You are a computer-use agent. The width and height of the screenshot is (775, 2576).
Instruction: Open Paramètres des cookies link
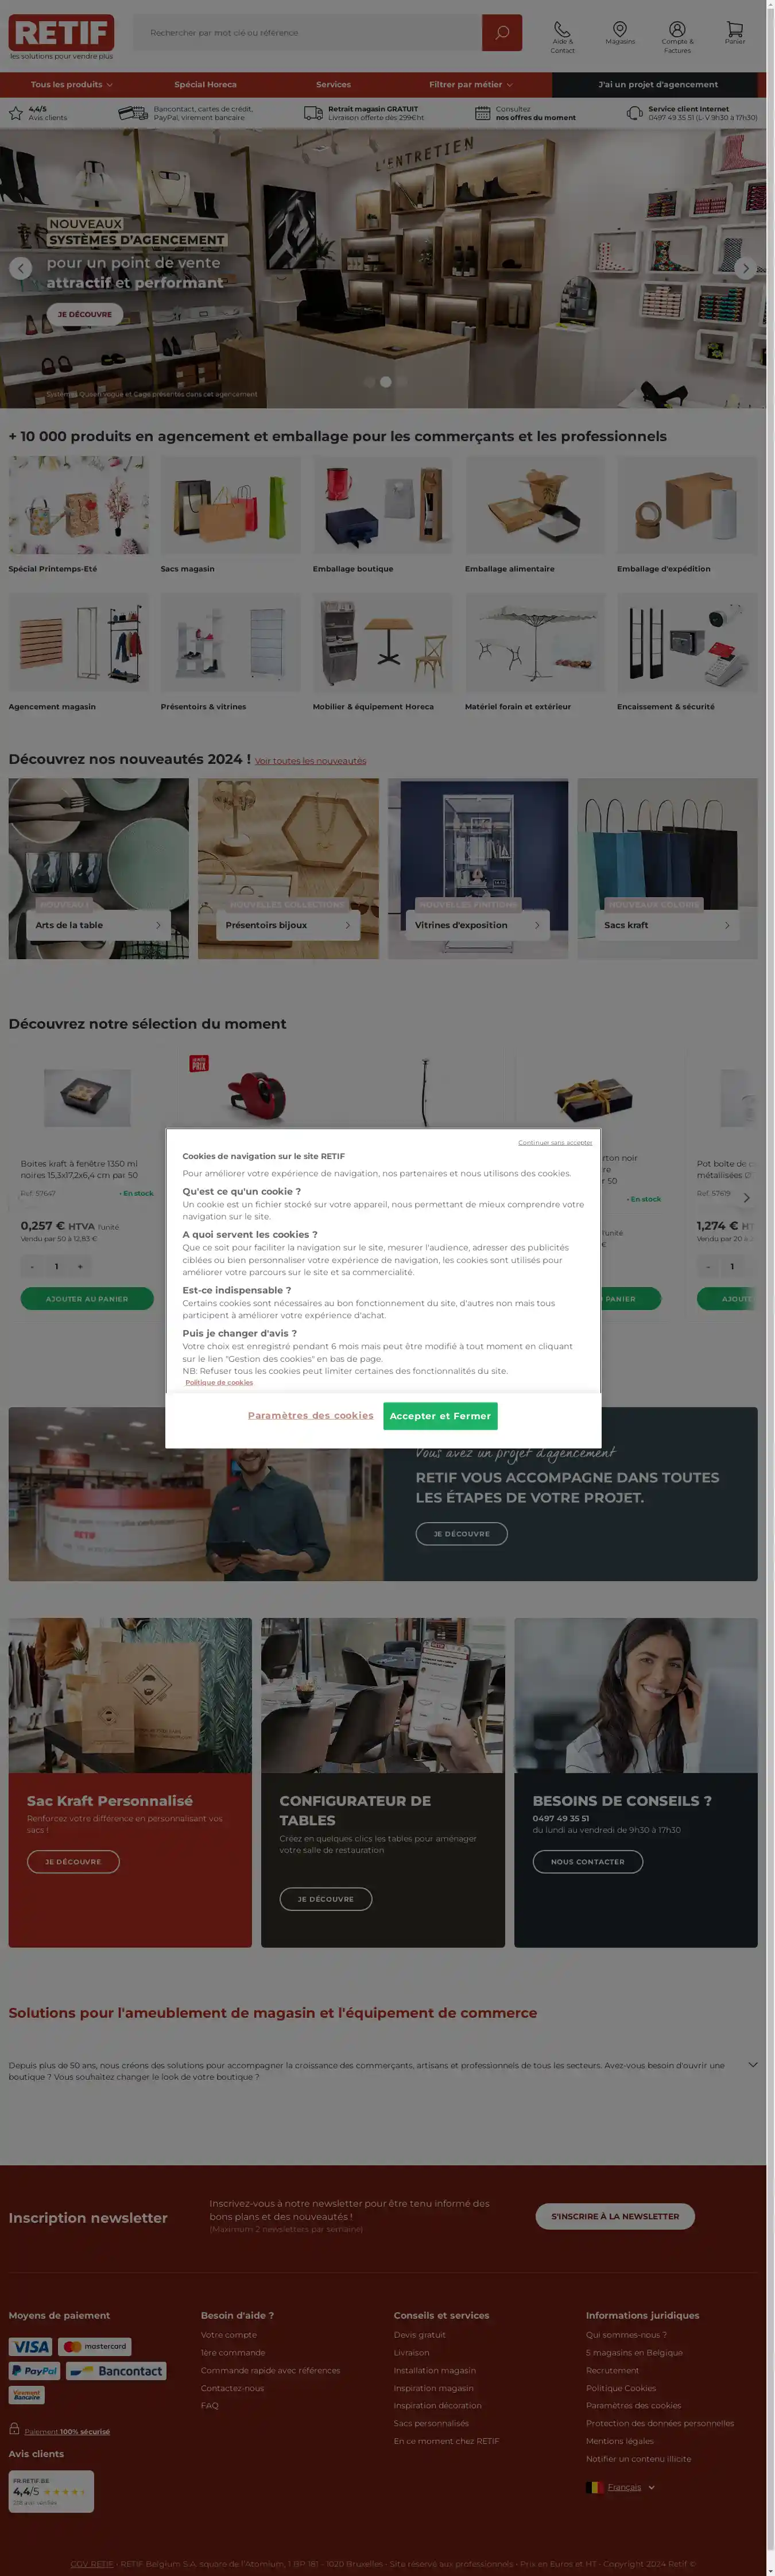coord(310,1416)
